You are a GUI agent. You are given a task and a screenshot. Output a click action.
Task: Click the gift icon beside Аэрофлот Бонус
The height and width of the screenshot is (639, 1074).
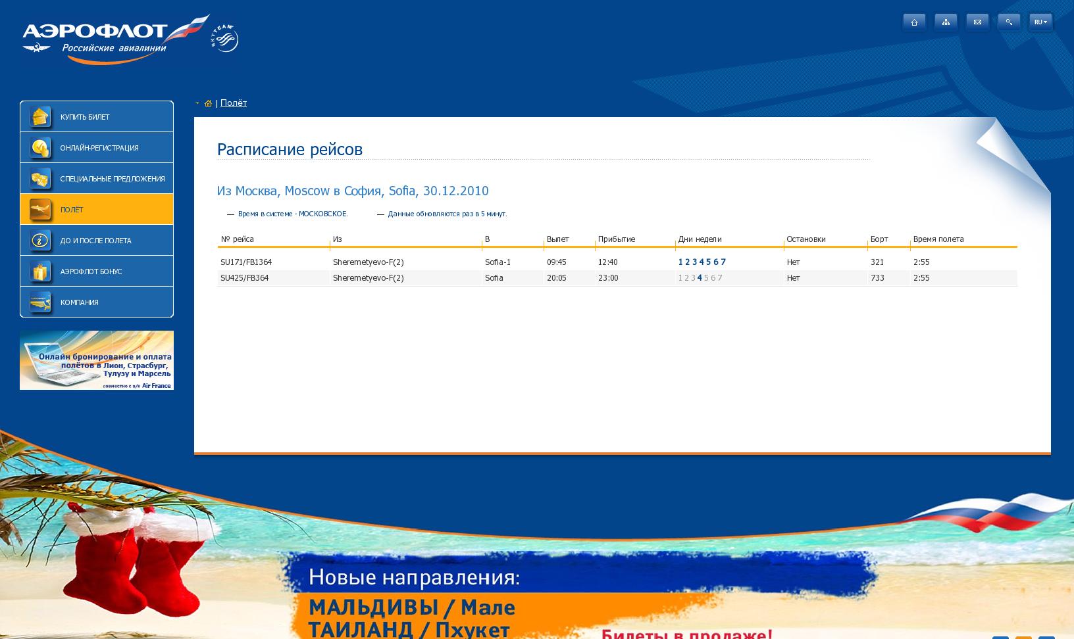coord(40,272)
